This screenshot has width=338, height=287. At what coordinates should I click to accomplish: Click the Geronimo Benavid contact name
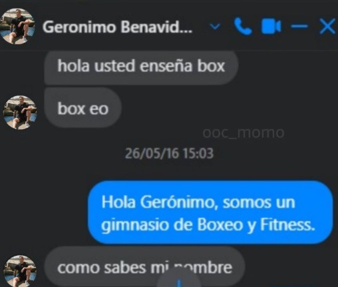tap(117, 27)
